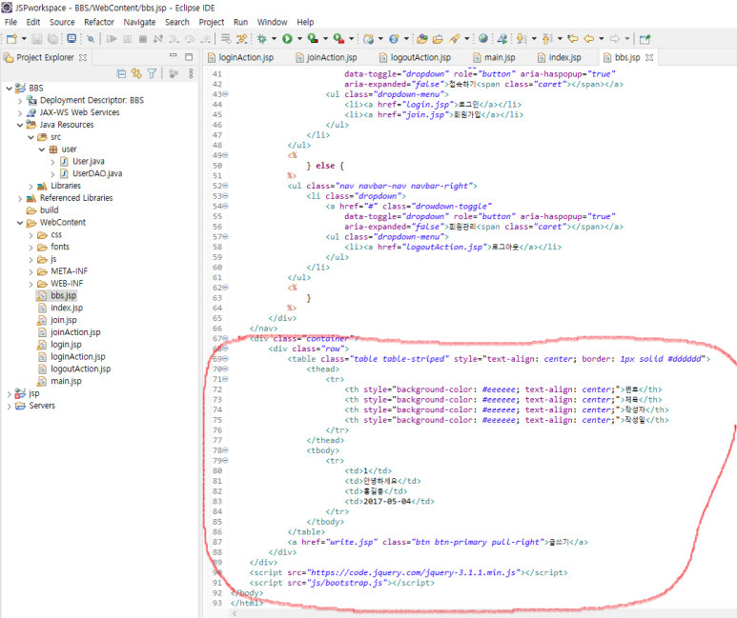Fold code block at line 69
The image size is (737, 618).
(x=225, y=359)
